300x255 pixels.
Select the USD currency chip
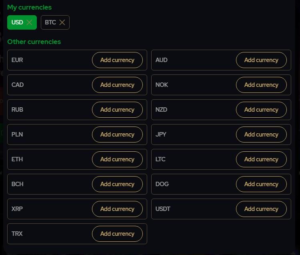click(x=17, y=22)
